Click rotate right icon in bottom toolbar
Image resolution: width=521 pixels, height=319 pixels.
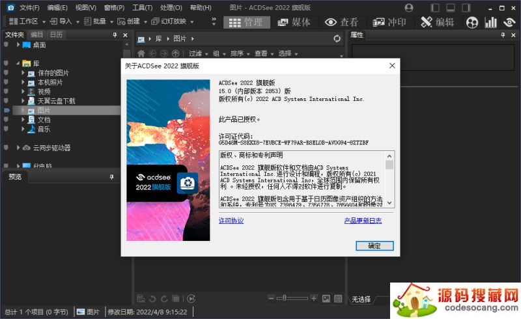coord(164,299)
